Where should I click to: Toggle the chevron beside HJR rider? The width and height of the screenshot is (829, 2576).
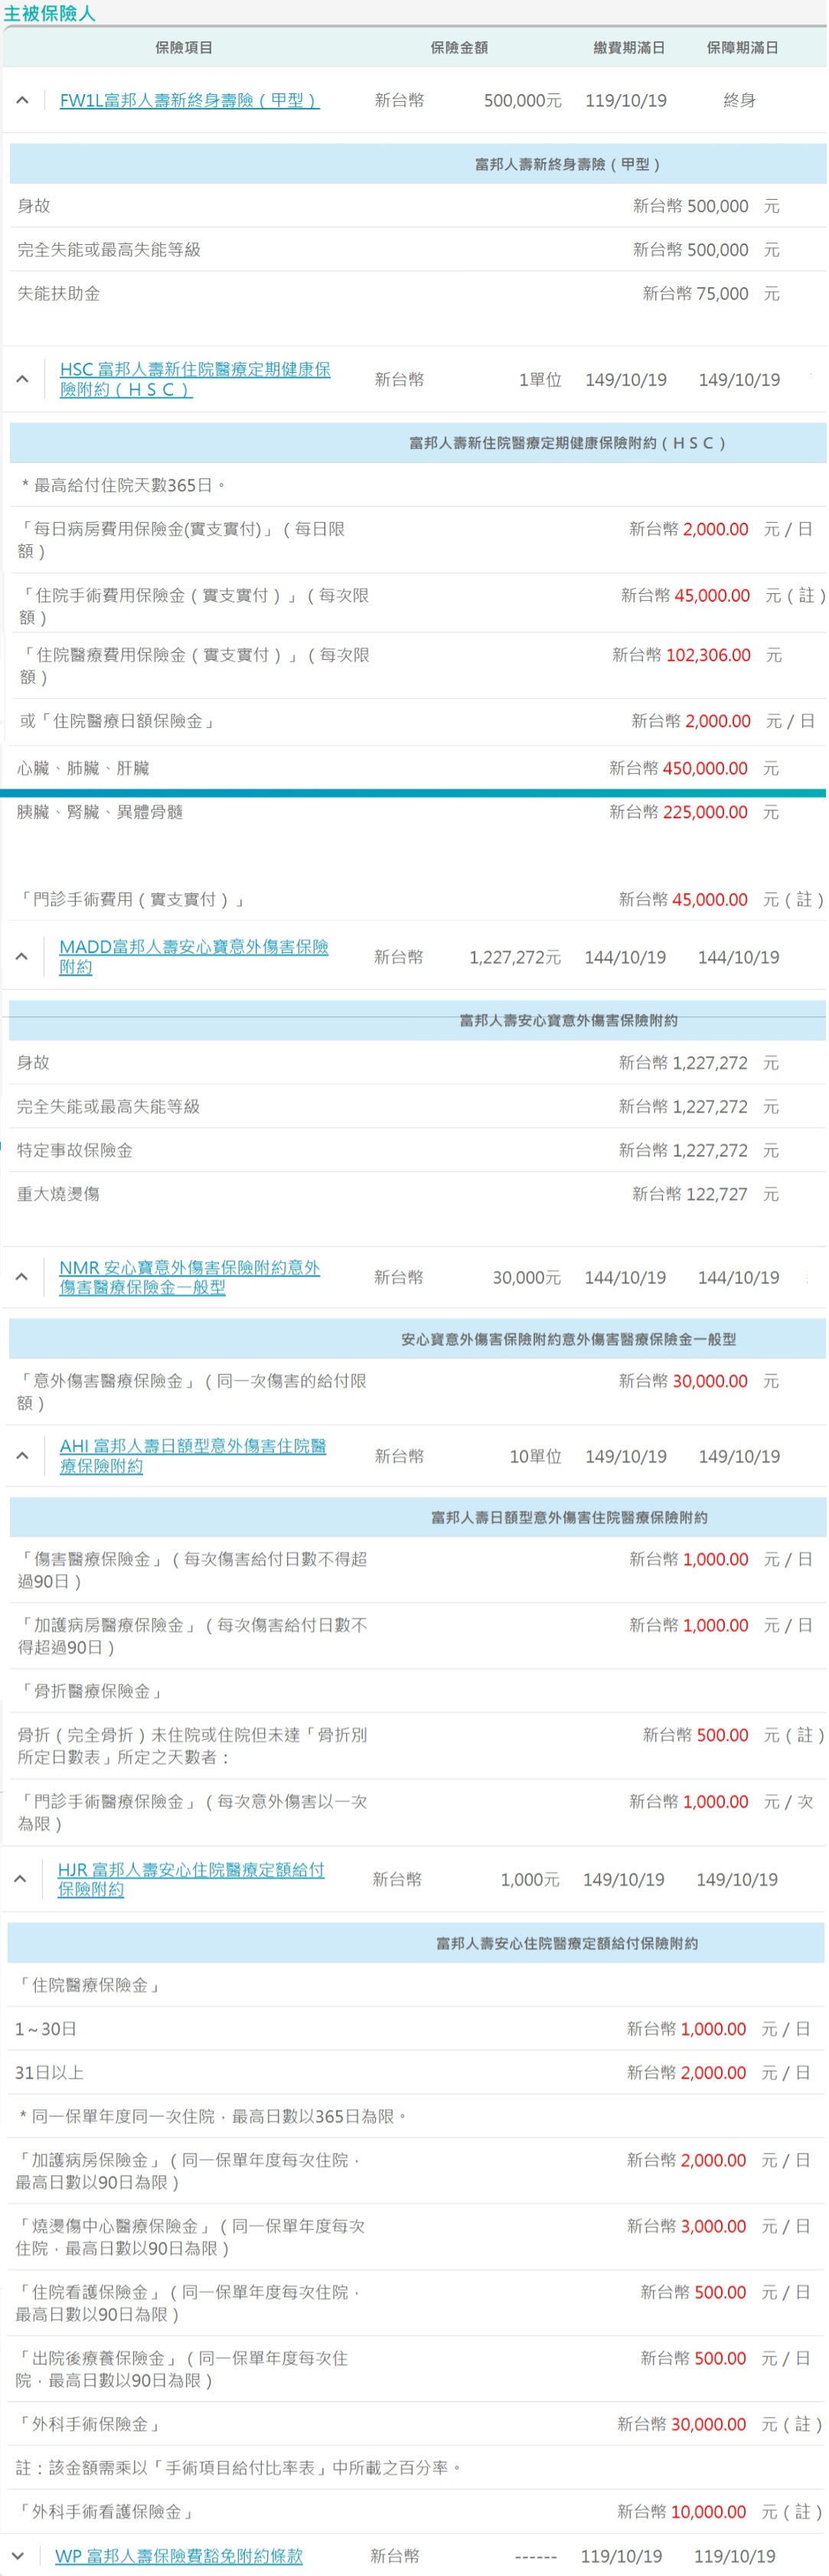(x=20, y=1879)
